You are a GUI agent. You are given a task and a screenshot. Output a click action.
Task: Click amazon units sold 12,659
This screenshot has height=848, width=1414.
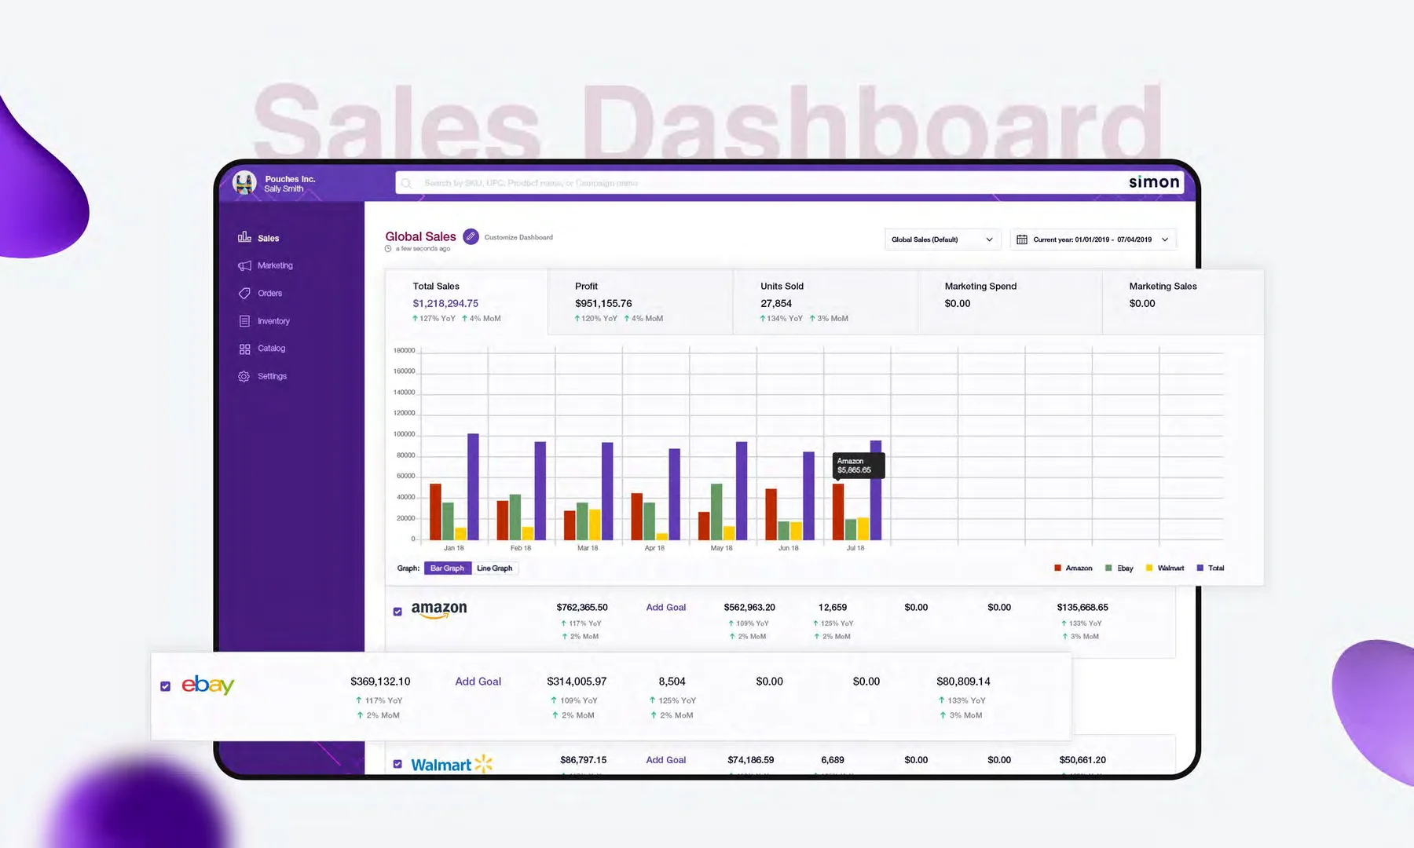coord(833,608)
